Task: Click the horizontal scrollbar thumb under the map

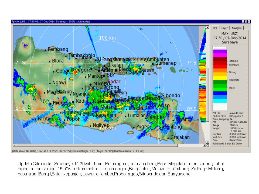Action: coord(97,145)
